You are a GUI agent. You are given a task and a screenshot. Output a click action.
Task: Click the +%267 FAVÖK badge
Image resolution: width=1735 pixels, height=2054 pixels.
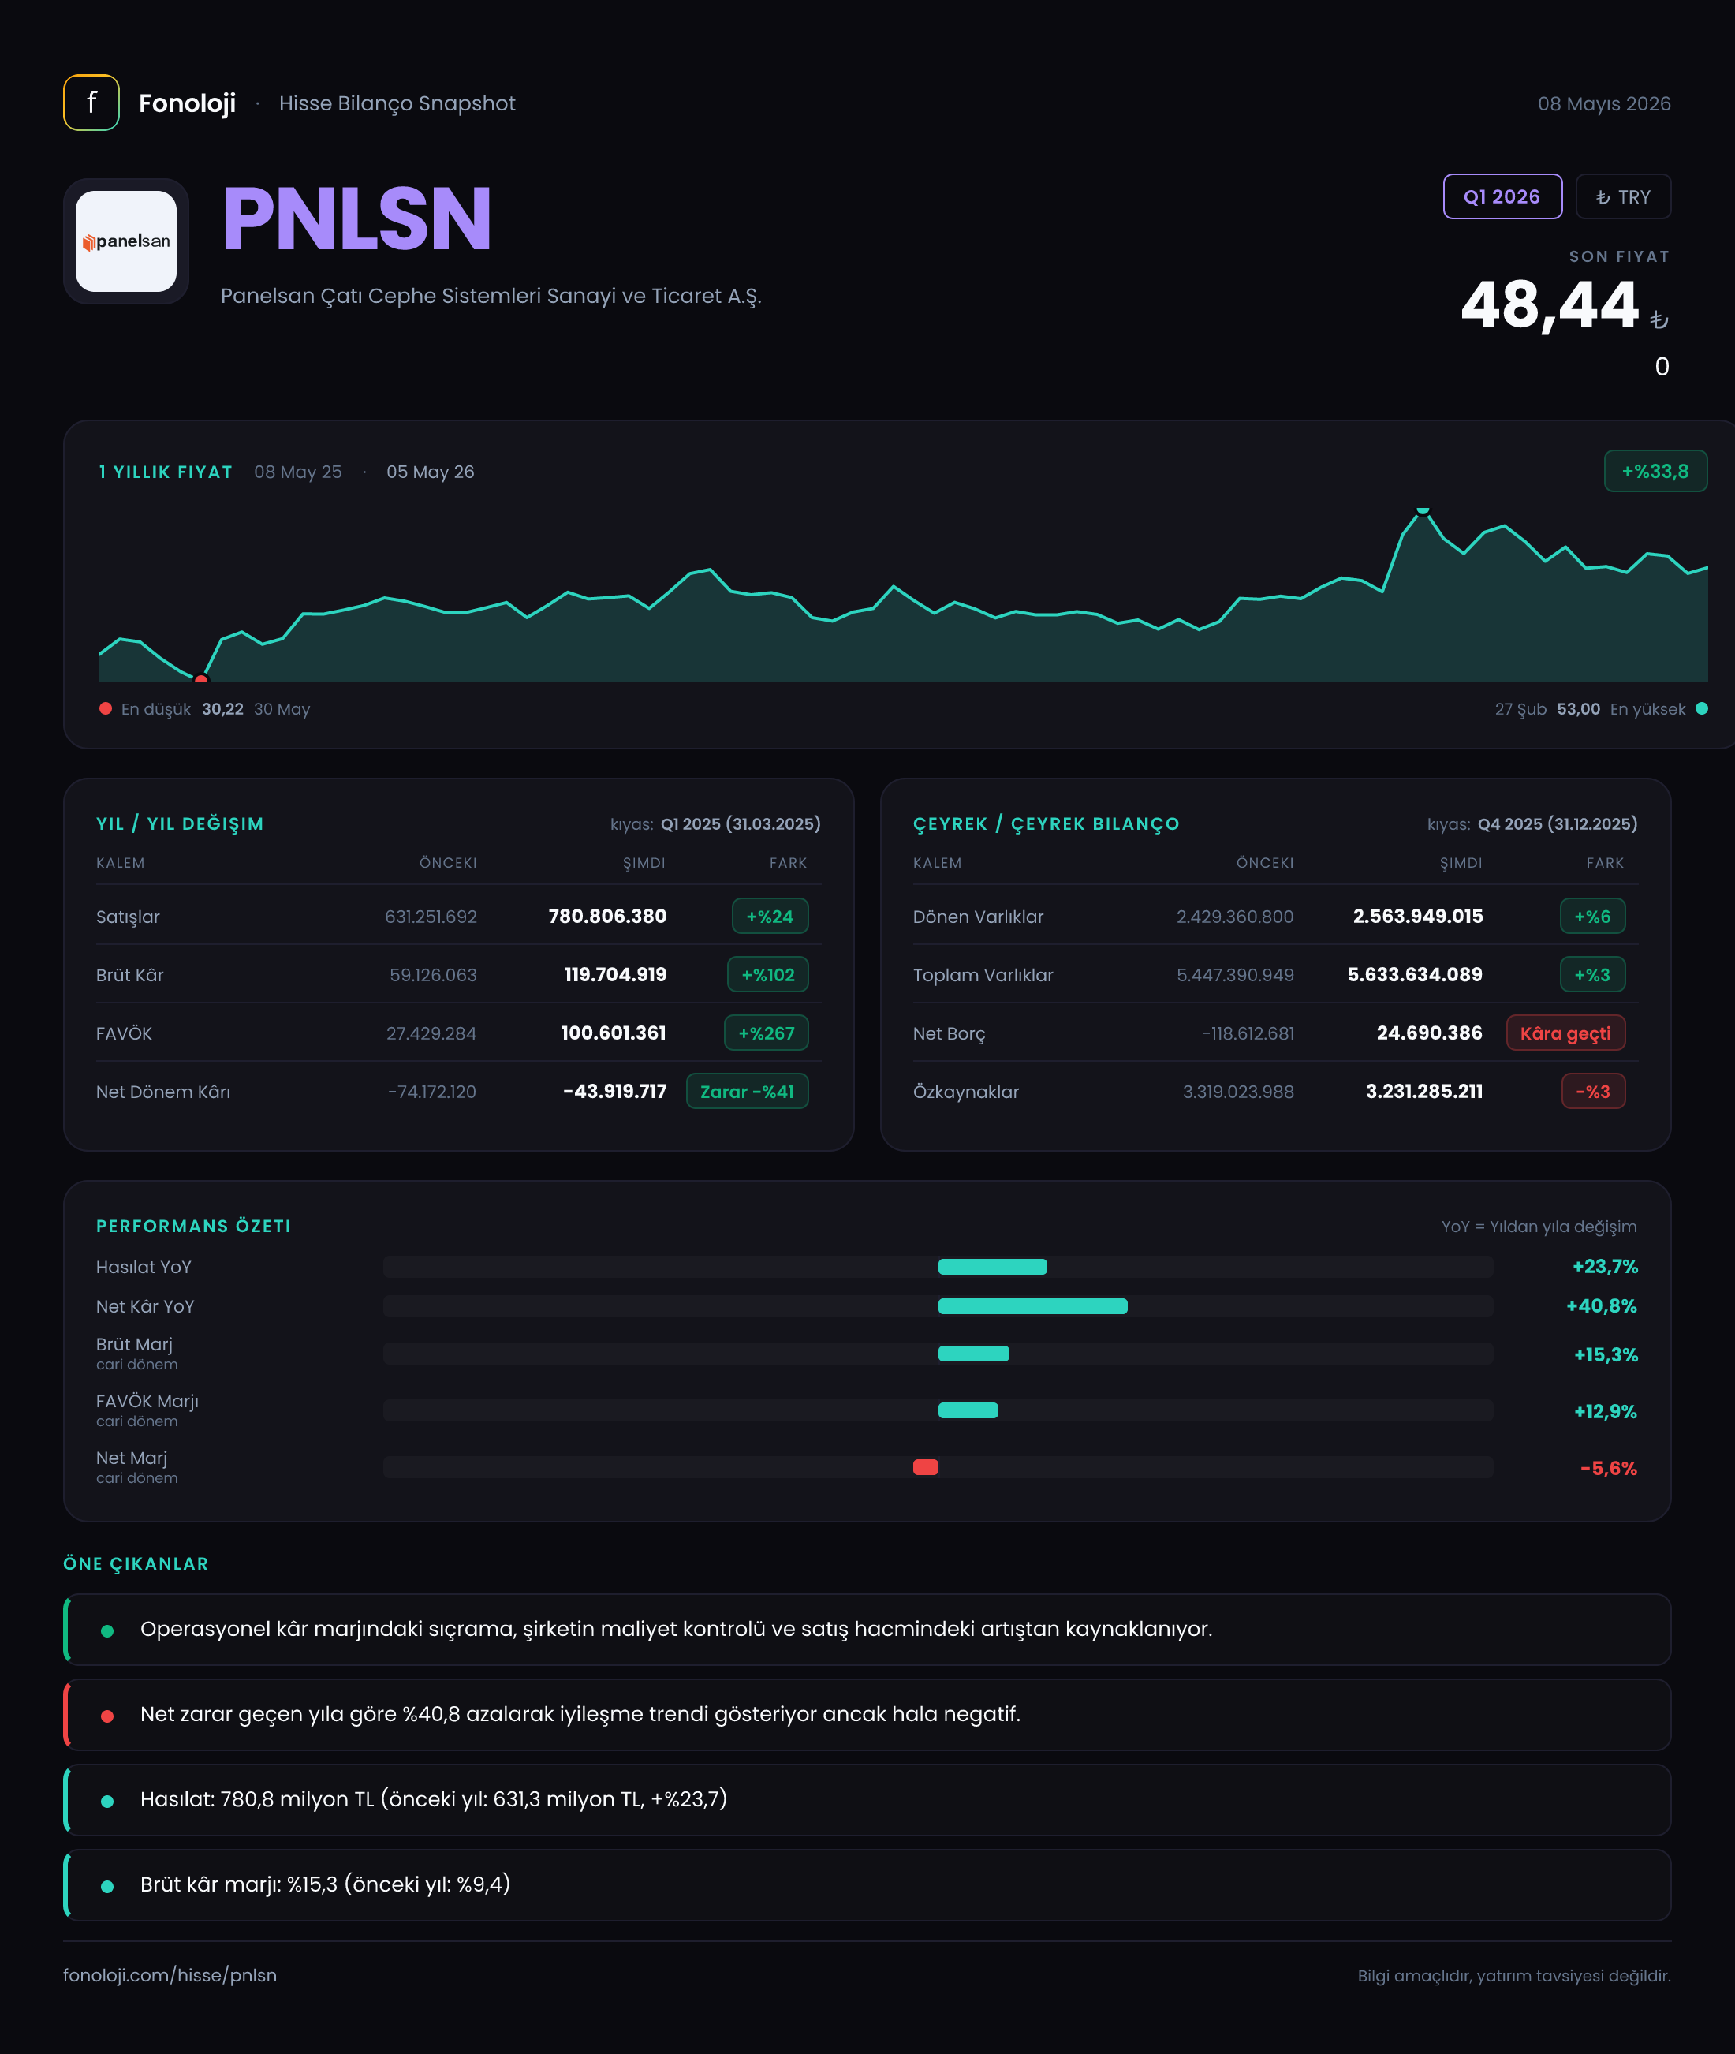(x=767, y=1033)
